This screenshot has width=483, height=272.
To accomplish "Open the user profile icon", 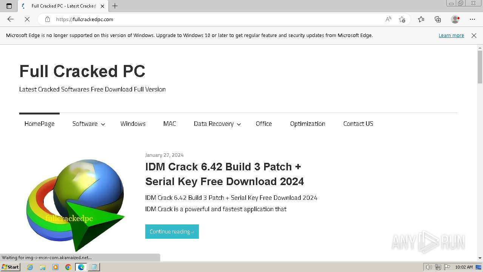I will [x=455, y=19].
